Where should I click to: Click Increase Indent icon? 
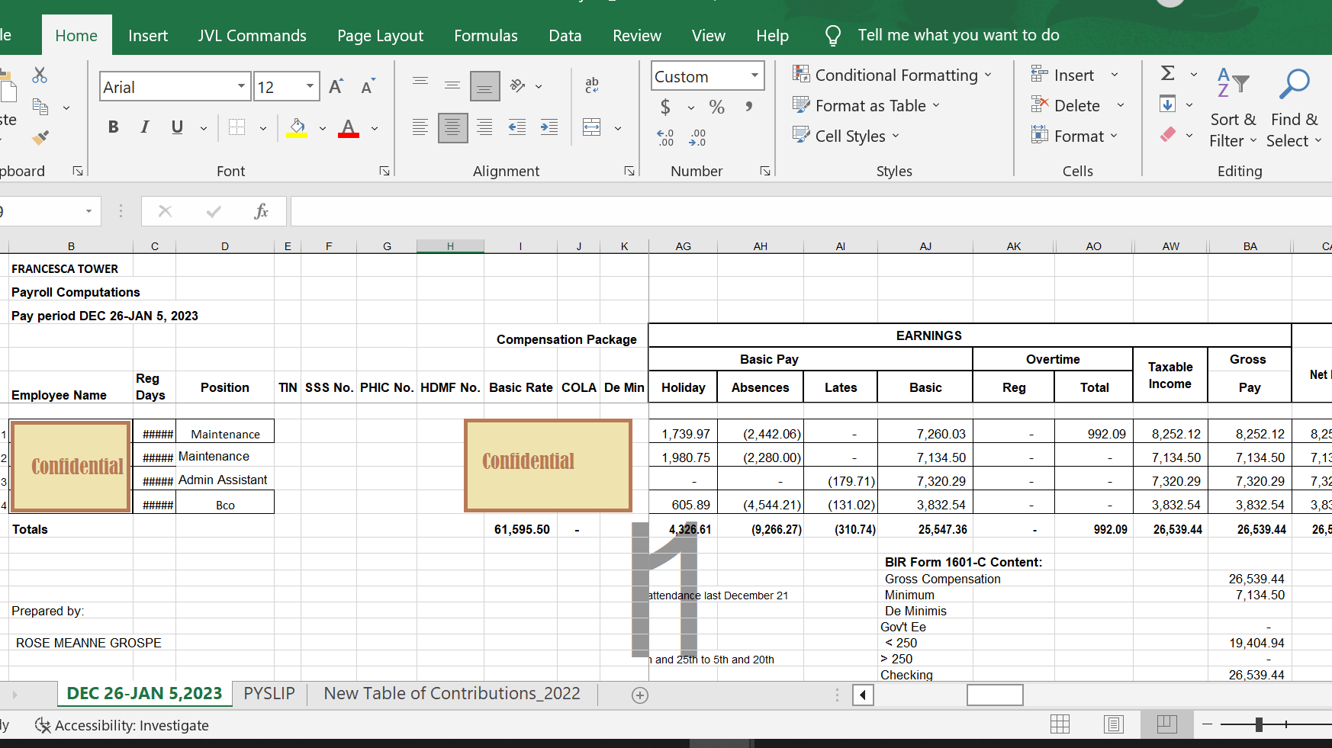click(x=549, y=127)
